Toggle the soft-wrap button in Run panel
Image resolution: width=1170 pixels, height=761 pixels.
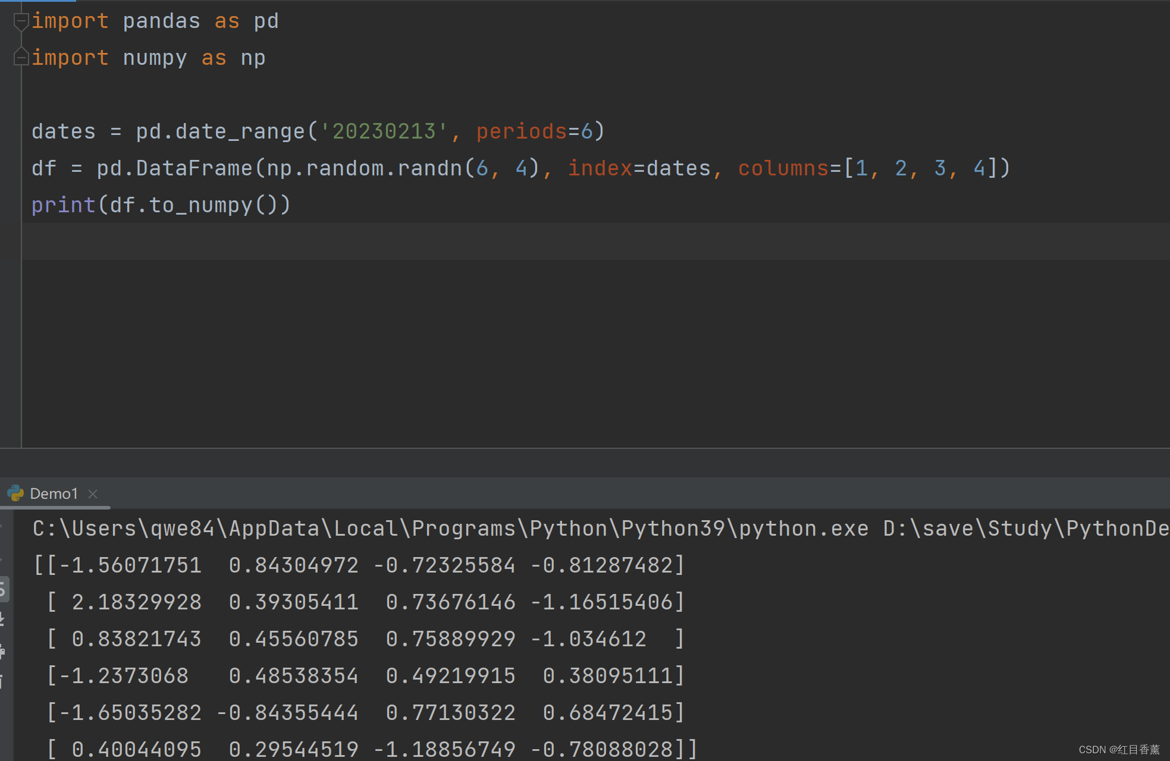point(3,589)
